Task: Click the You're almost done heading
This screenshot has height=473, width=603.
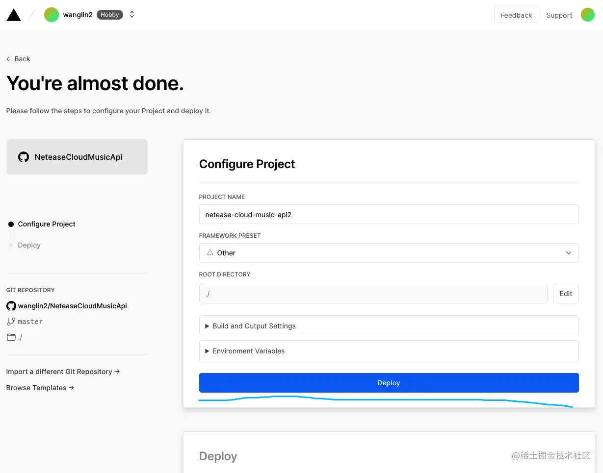Action: tap(95, 83)
